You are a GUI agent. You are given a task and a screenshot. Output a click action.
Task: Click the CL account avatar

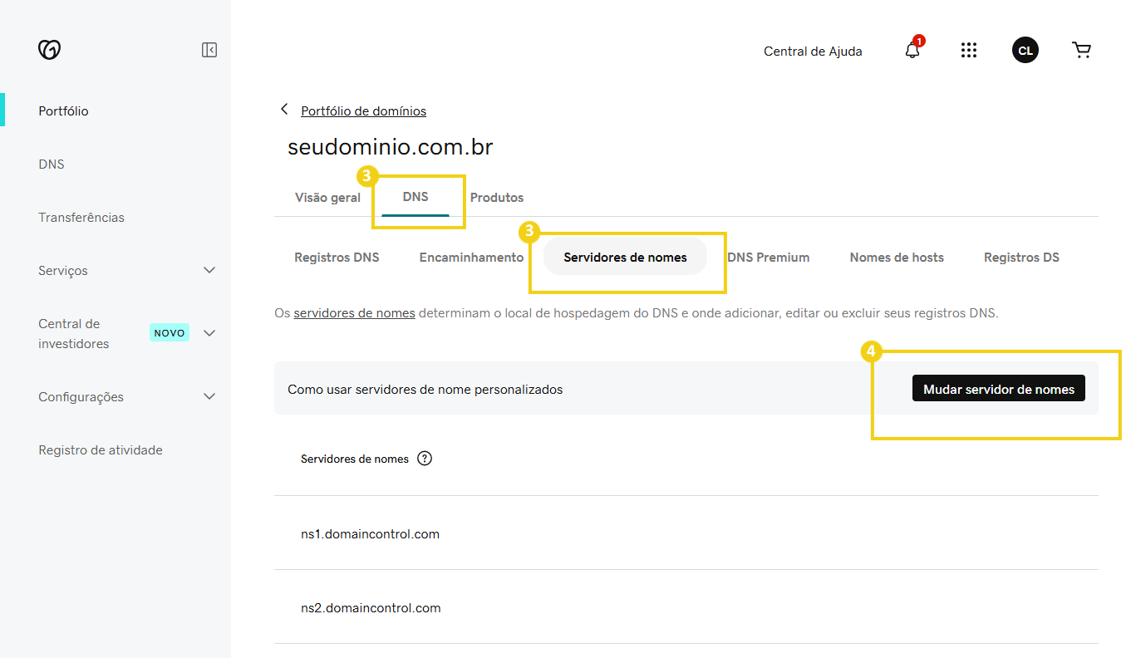[x=1025, y=50]
